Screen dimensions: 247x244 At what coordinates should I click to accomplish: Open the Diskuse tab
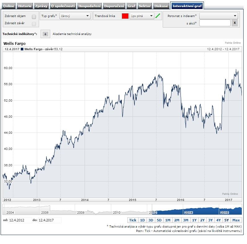(161, 6)
